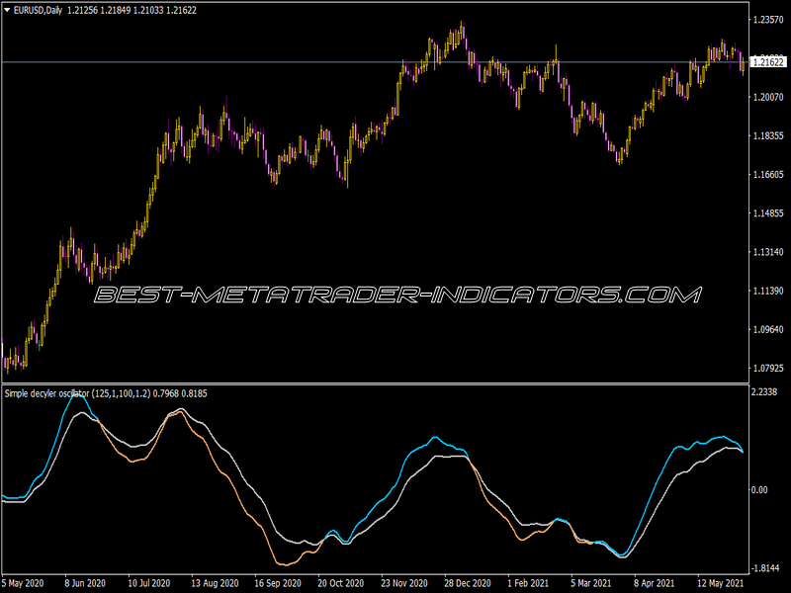The height and width of the screenshot is (593, 791).
Task: Click the -1.8144 oscillator scale minimum
Action: pyautogui.click(x=767, y=569)
